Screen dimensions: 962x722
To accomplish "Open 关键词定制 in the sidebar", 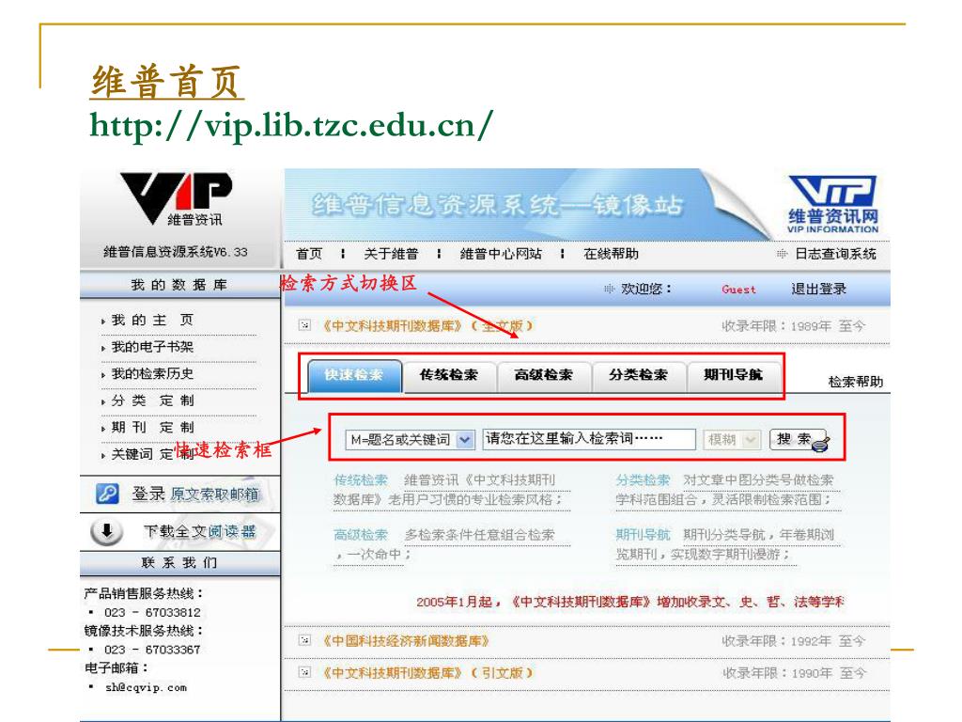I will click(152, 454).
